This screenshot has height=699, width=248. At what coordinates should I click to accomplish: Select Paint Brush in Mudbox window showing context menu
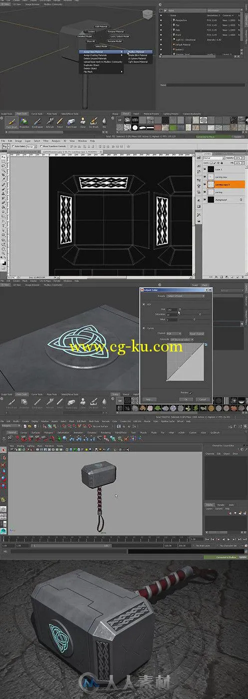[12, 123]
